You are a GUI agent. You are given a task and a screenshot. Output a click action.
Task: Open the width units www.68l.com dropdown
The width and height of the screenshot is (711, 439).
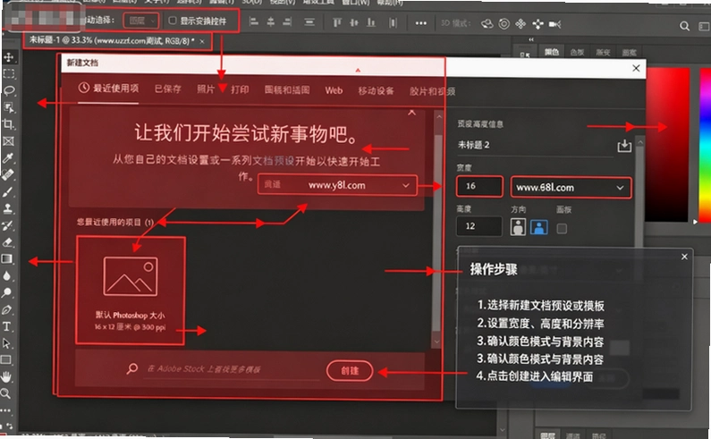[571, 187]
